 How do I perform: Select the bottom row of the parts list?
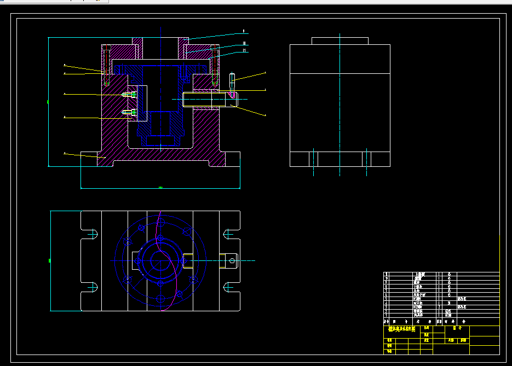(441, 316)
